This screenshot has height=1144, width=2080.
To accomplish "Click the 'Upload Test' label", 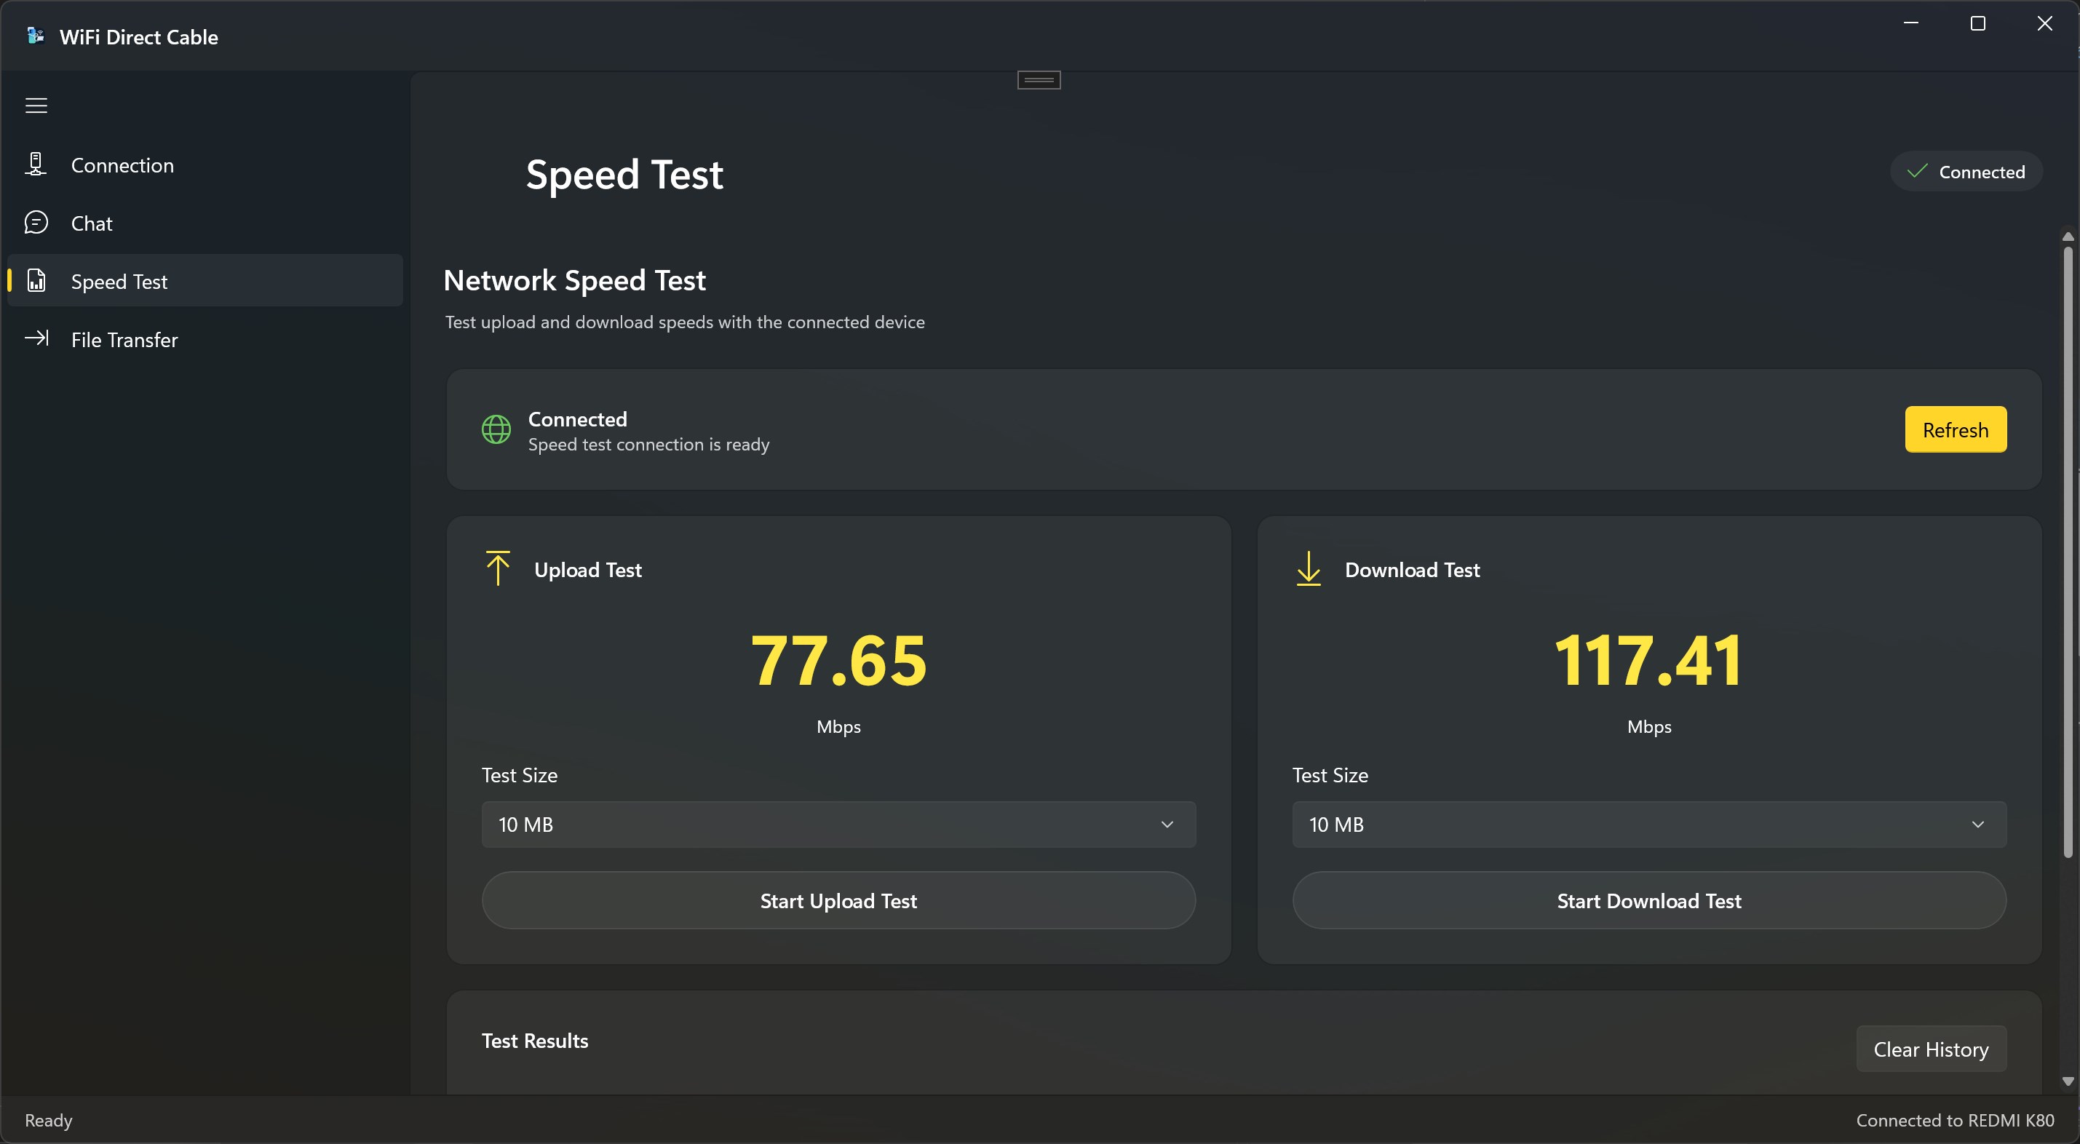I will (588, 570).
